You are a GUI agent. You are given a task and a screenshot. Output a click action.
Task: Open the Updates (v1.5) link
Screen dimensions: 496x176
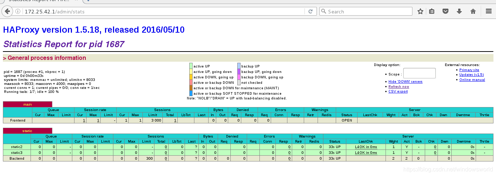click(471, 75)
